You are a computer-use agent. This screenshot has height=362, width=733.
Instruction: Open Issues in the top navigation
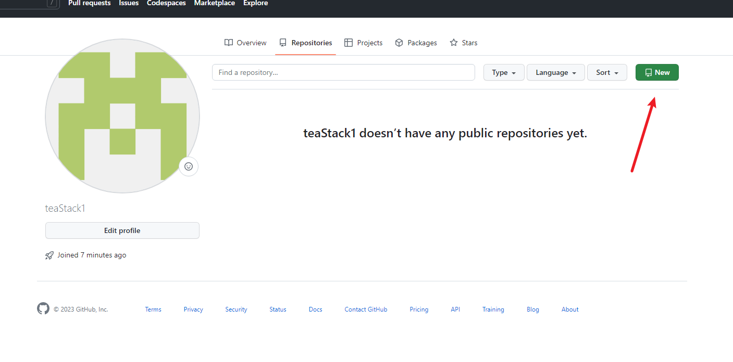(x=129, y=3)
